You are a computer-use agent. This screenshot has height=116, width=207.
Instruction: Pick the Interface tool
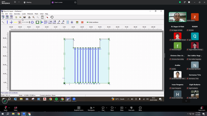coord(20,22)
